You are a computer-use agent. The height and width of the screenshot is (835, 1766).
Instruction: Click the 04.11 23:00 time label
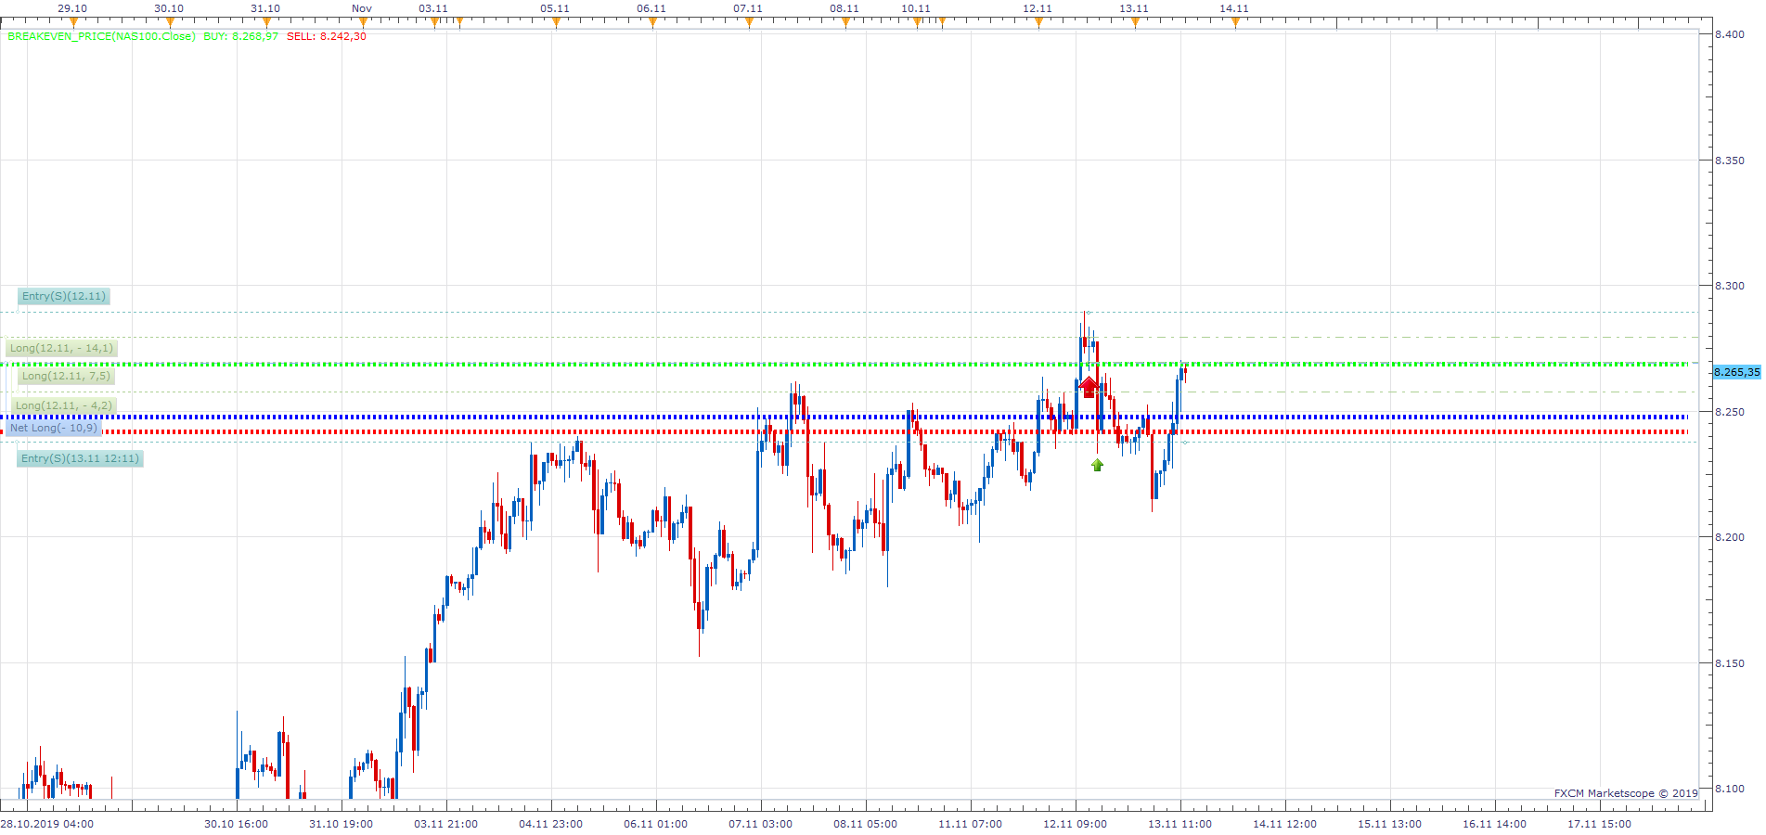point(551,824)
